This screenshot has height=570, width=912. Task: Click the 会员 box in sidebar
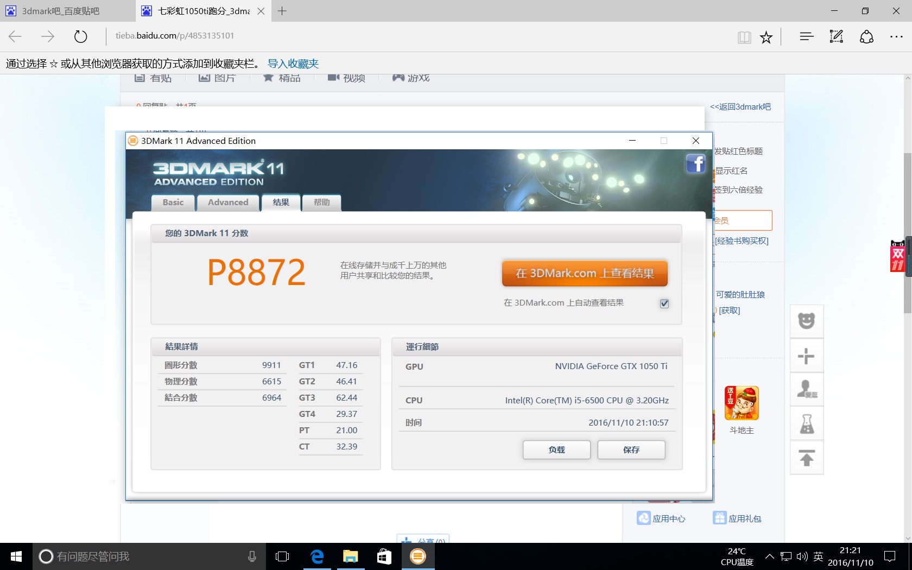click(x=742, y=220)
